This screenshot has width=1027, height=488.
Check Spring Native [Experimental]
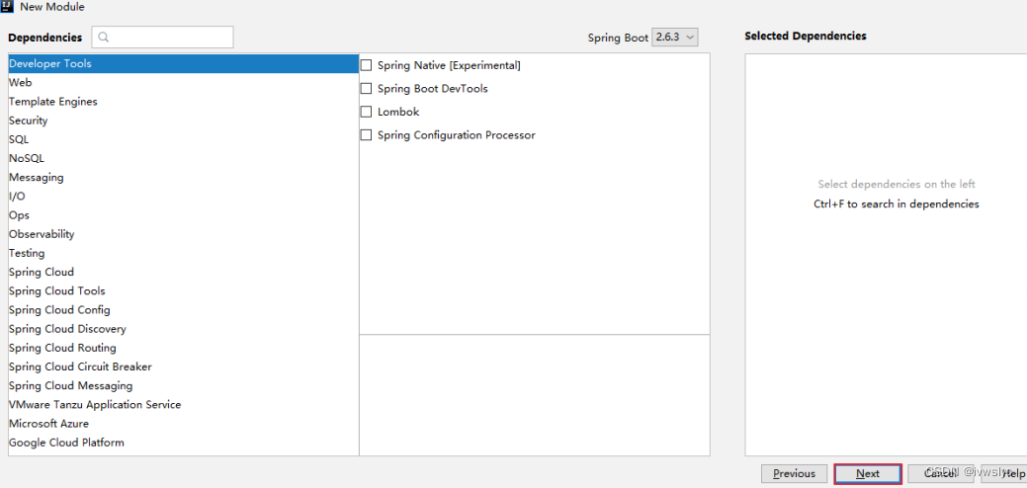point(366,65)
